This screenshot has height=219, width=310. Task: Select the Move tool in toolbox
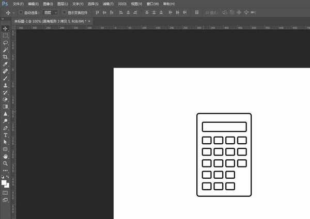pos(5,28)
